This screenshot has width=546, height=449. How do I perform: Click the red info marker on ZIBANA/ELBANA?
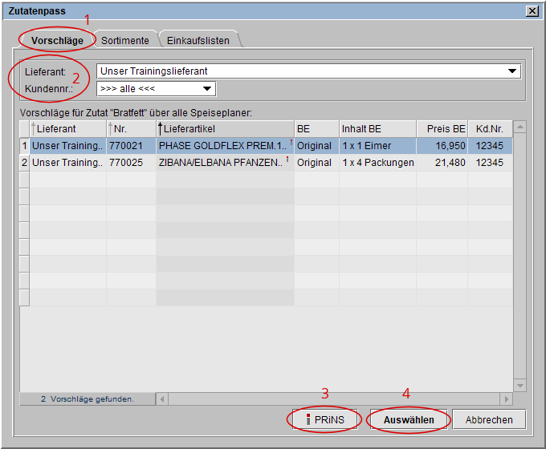(x=287, y=160)
